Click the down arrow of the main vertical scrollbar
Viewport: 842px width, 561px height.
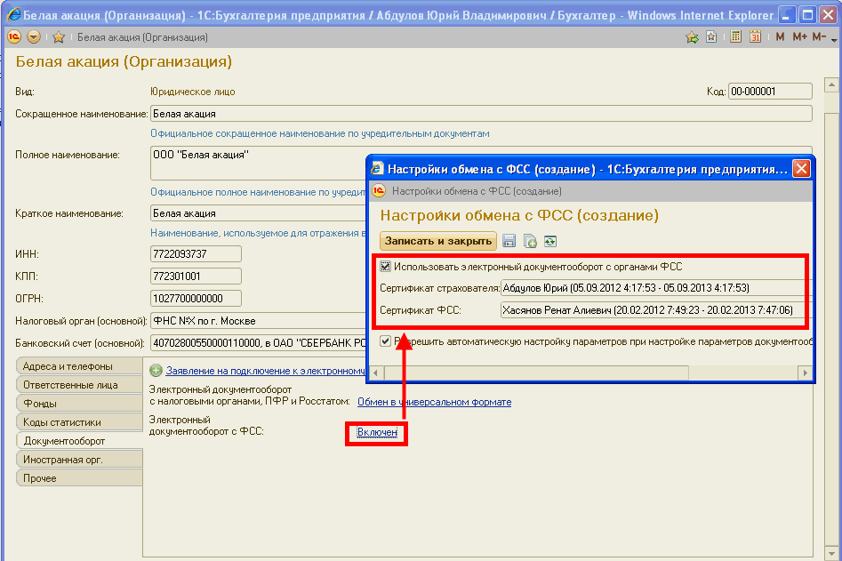(x=831, y=553)
